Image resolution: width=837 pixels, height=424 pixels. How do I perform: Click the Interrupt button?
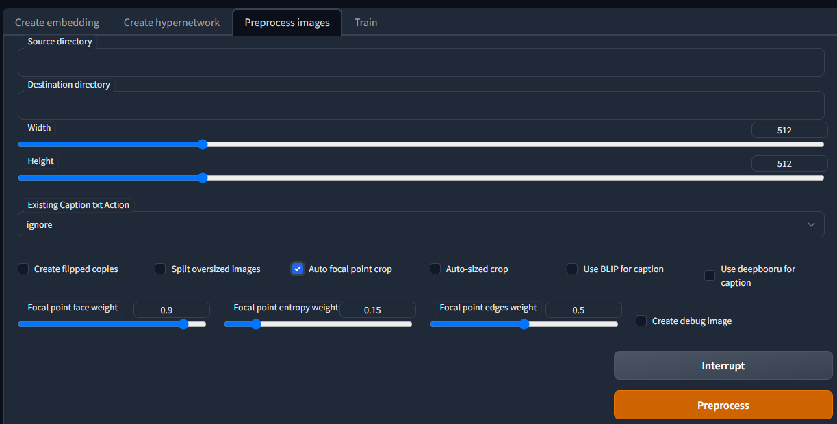[x=723, y=365]
